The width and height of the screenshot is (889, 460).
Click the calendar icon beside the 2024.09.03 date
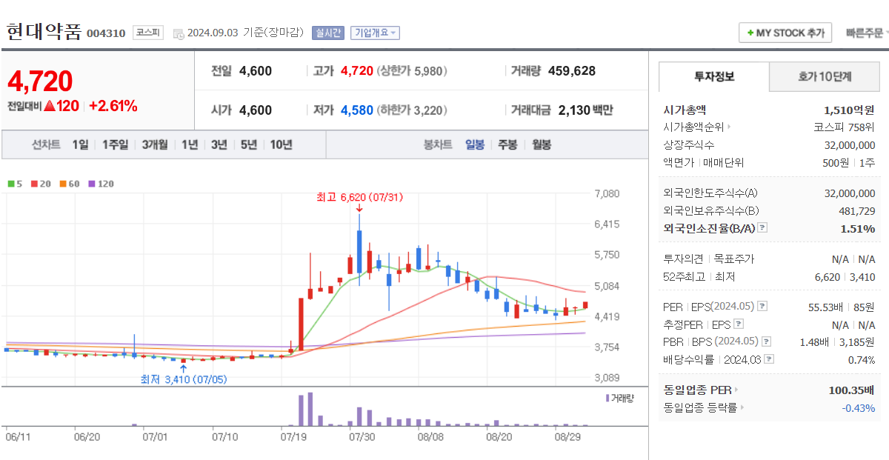click(x=178, y=33)
